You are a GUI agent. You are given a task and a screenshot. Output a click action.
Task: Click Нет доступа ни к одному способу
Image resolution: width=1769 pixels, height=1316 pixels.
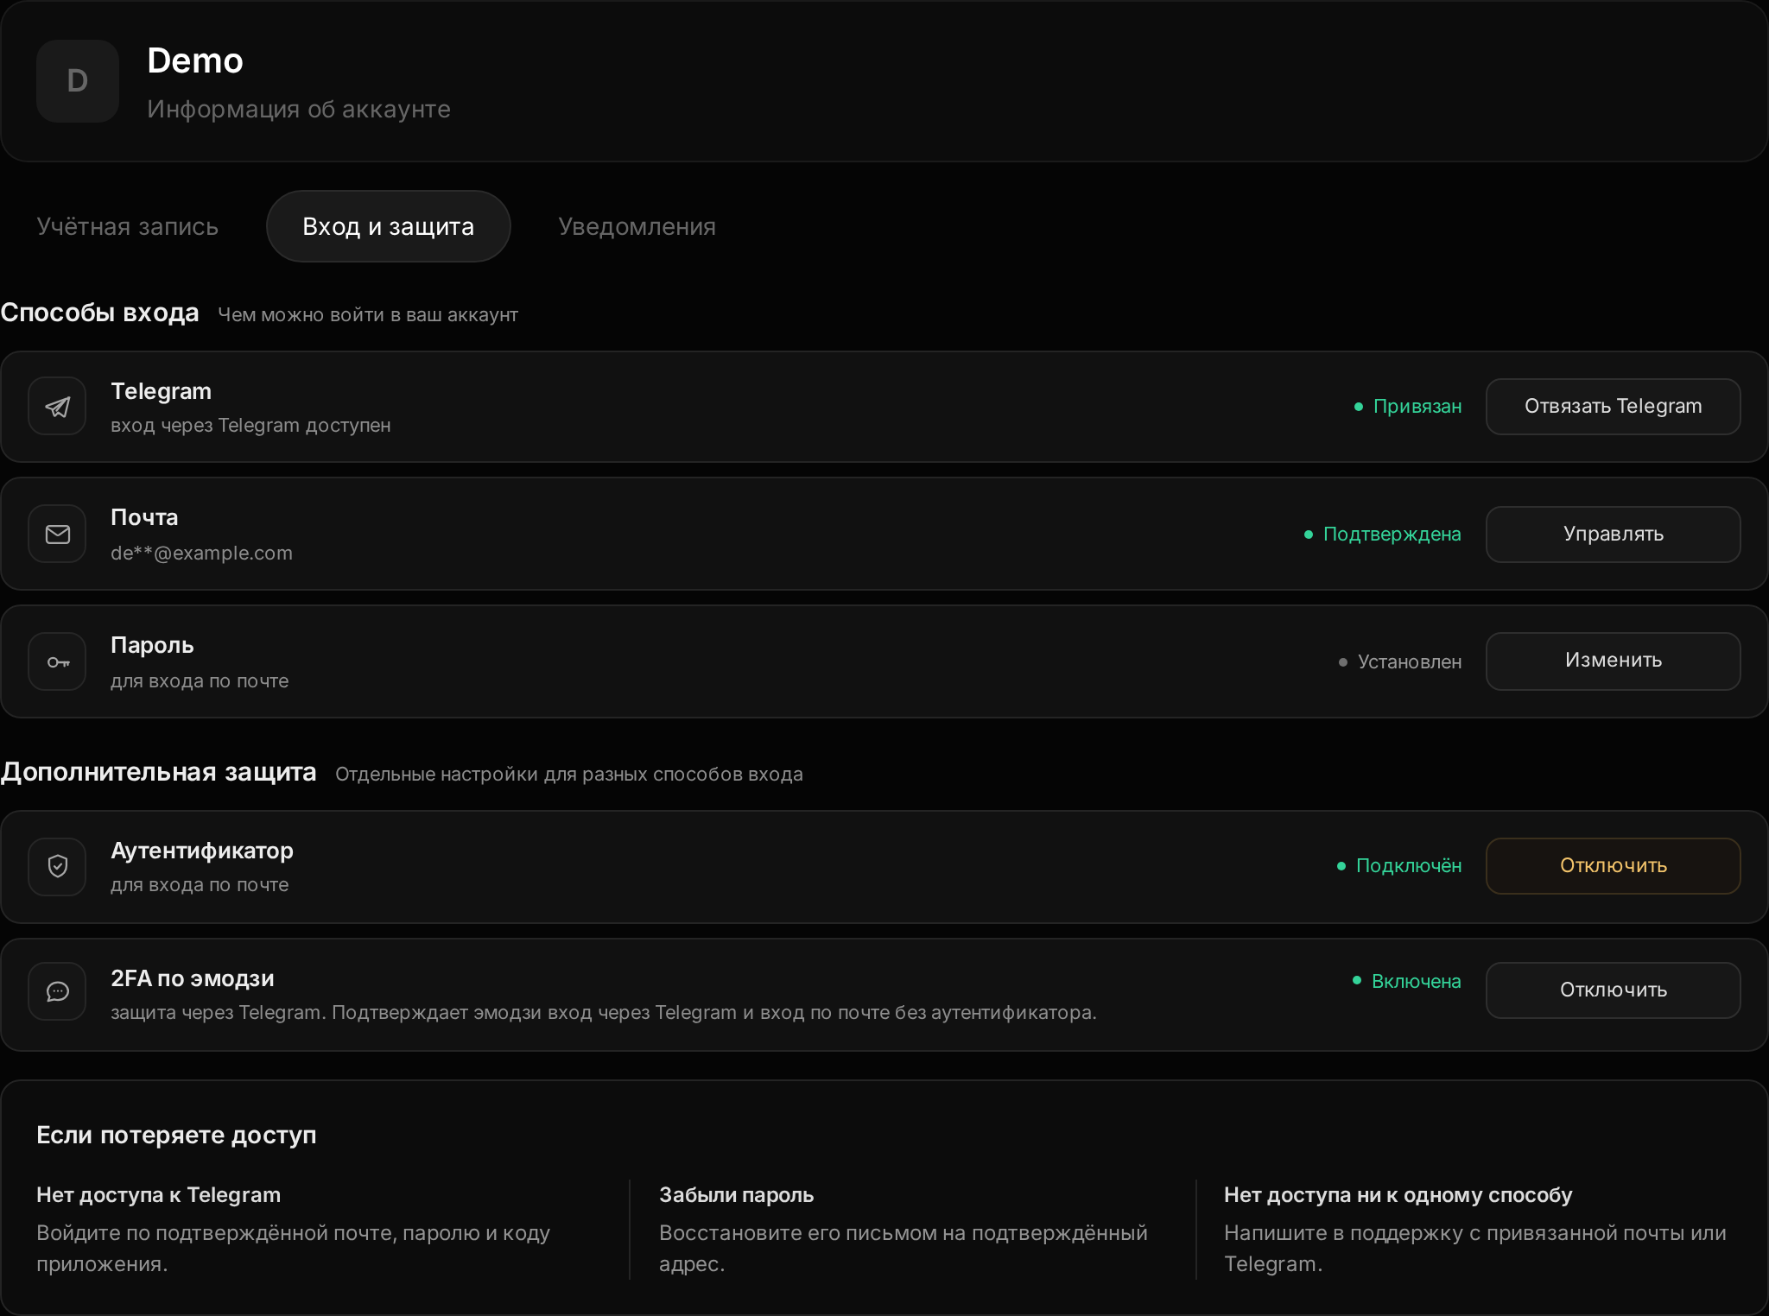(x=1398, y=1195)
